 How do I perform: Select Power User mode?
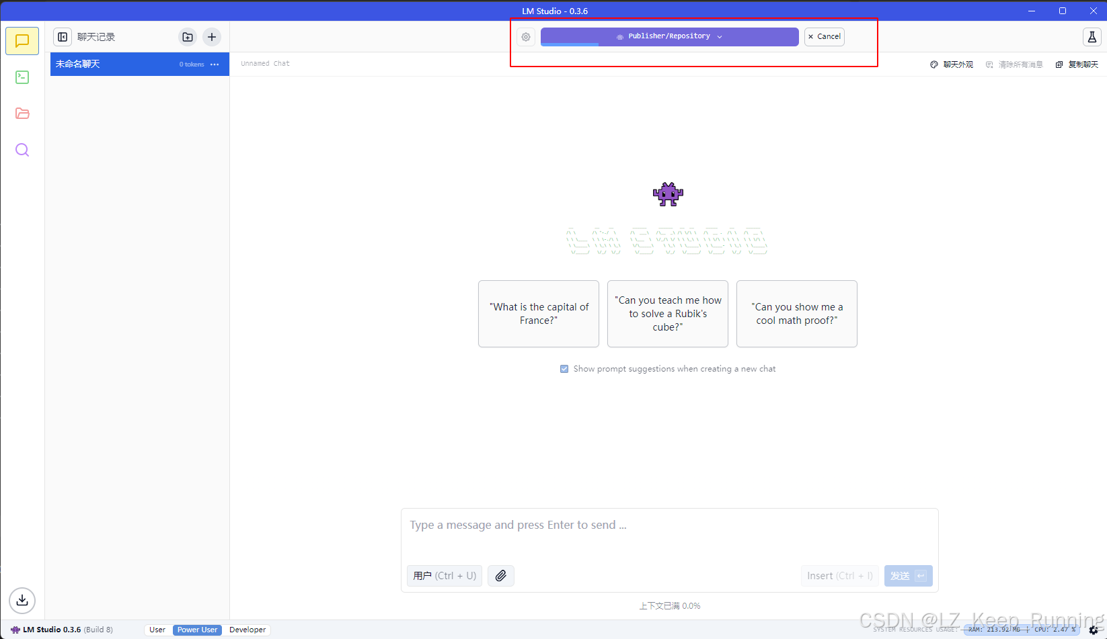click(x=198, y=630)
